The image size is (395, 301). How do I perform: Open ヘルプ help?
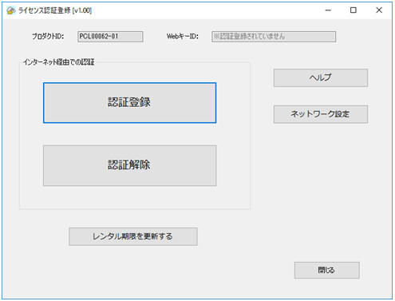pyautogui.click(x=321, y=78)
